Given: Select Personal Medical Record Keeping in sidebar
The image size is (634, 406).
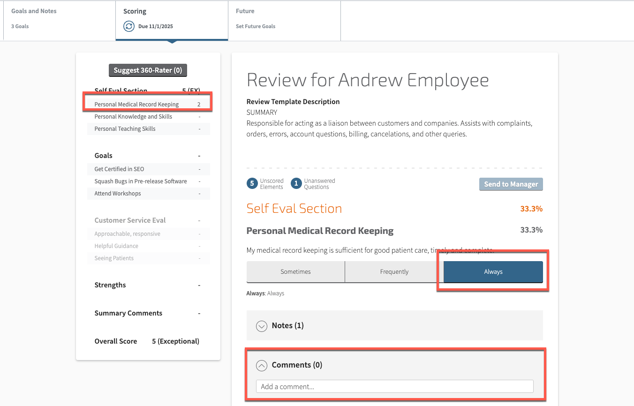Looking at the screenshot, I should pos(148,104).
